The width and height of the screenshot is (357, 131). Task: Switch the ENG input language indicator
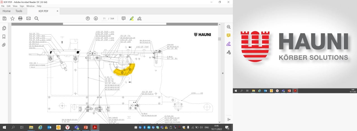(x=207, y=127)
